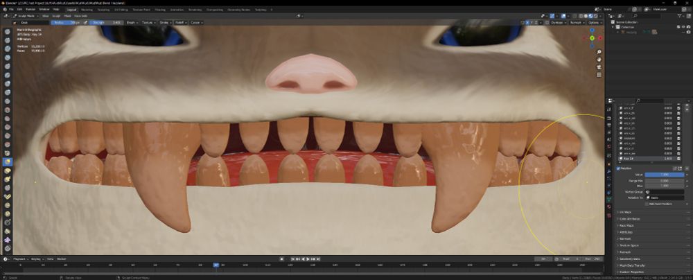Expand the Geometry Data panel
Screen dimensions: 693x280
tap(629, 259)
